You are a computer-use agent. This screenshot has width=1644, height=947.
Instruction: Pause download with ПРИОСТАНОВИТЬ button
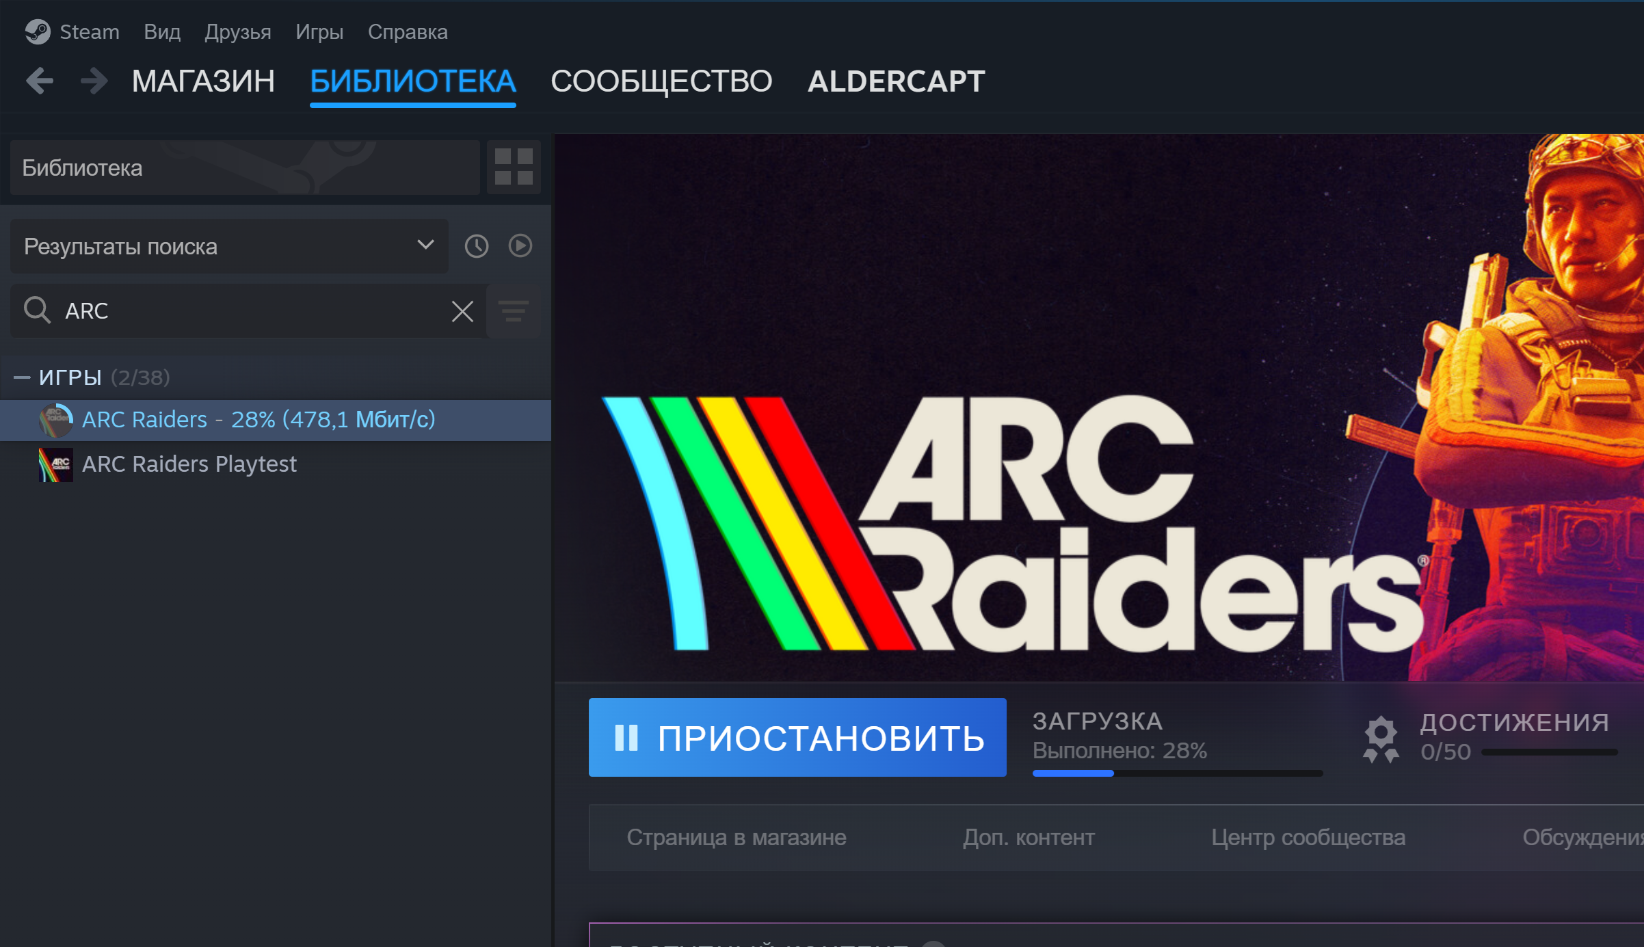pyautogui.click(x=797, y=738)
